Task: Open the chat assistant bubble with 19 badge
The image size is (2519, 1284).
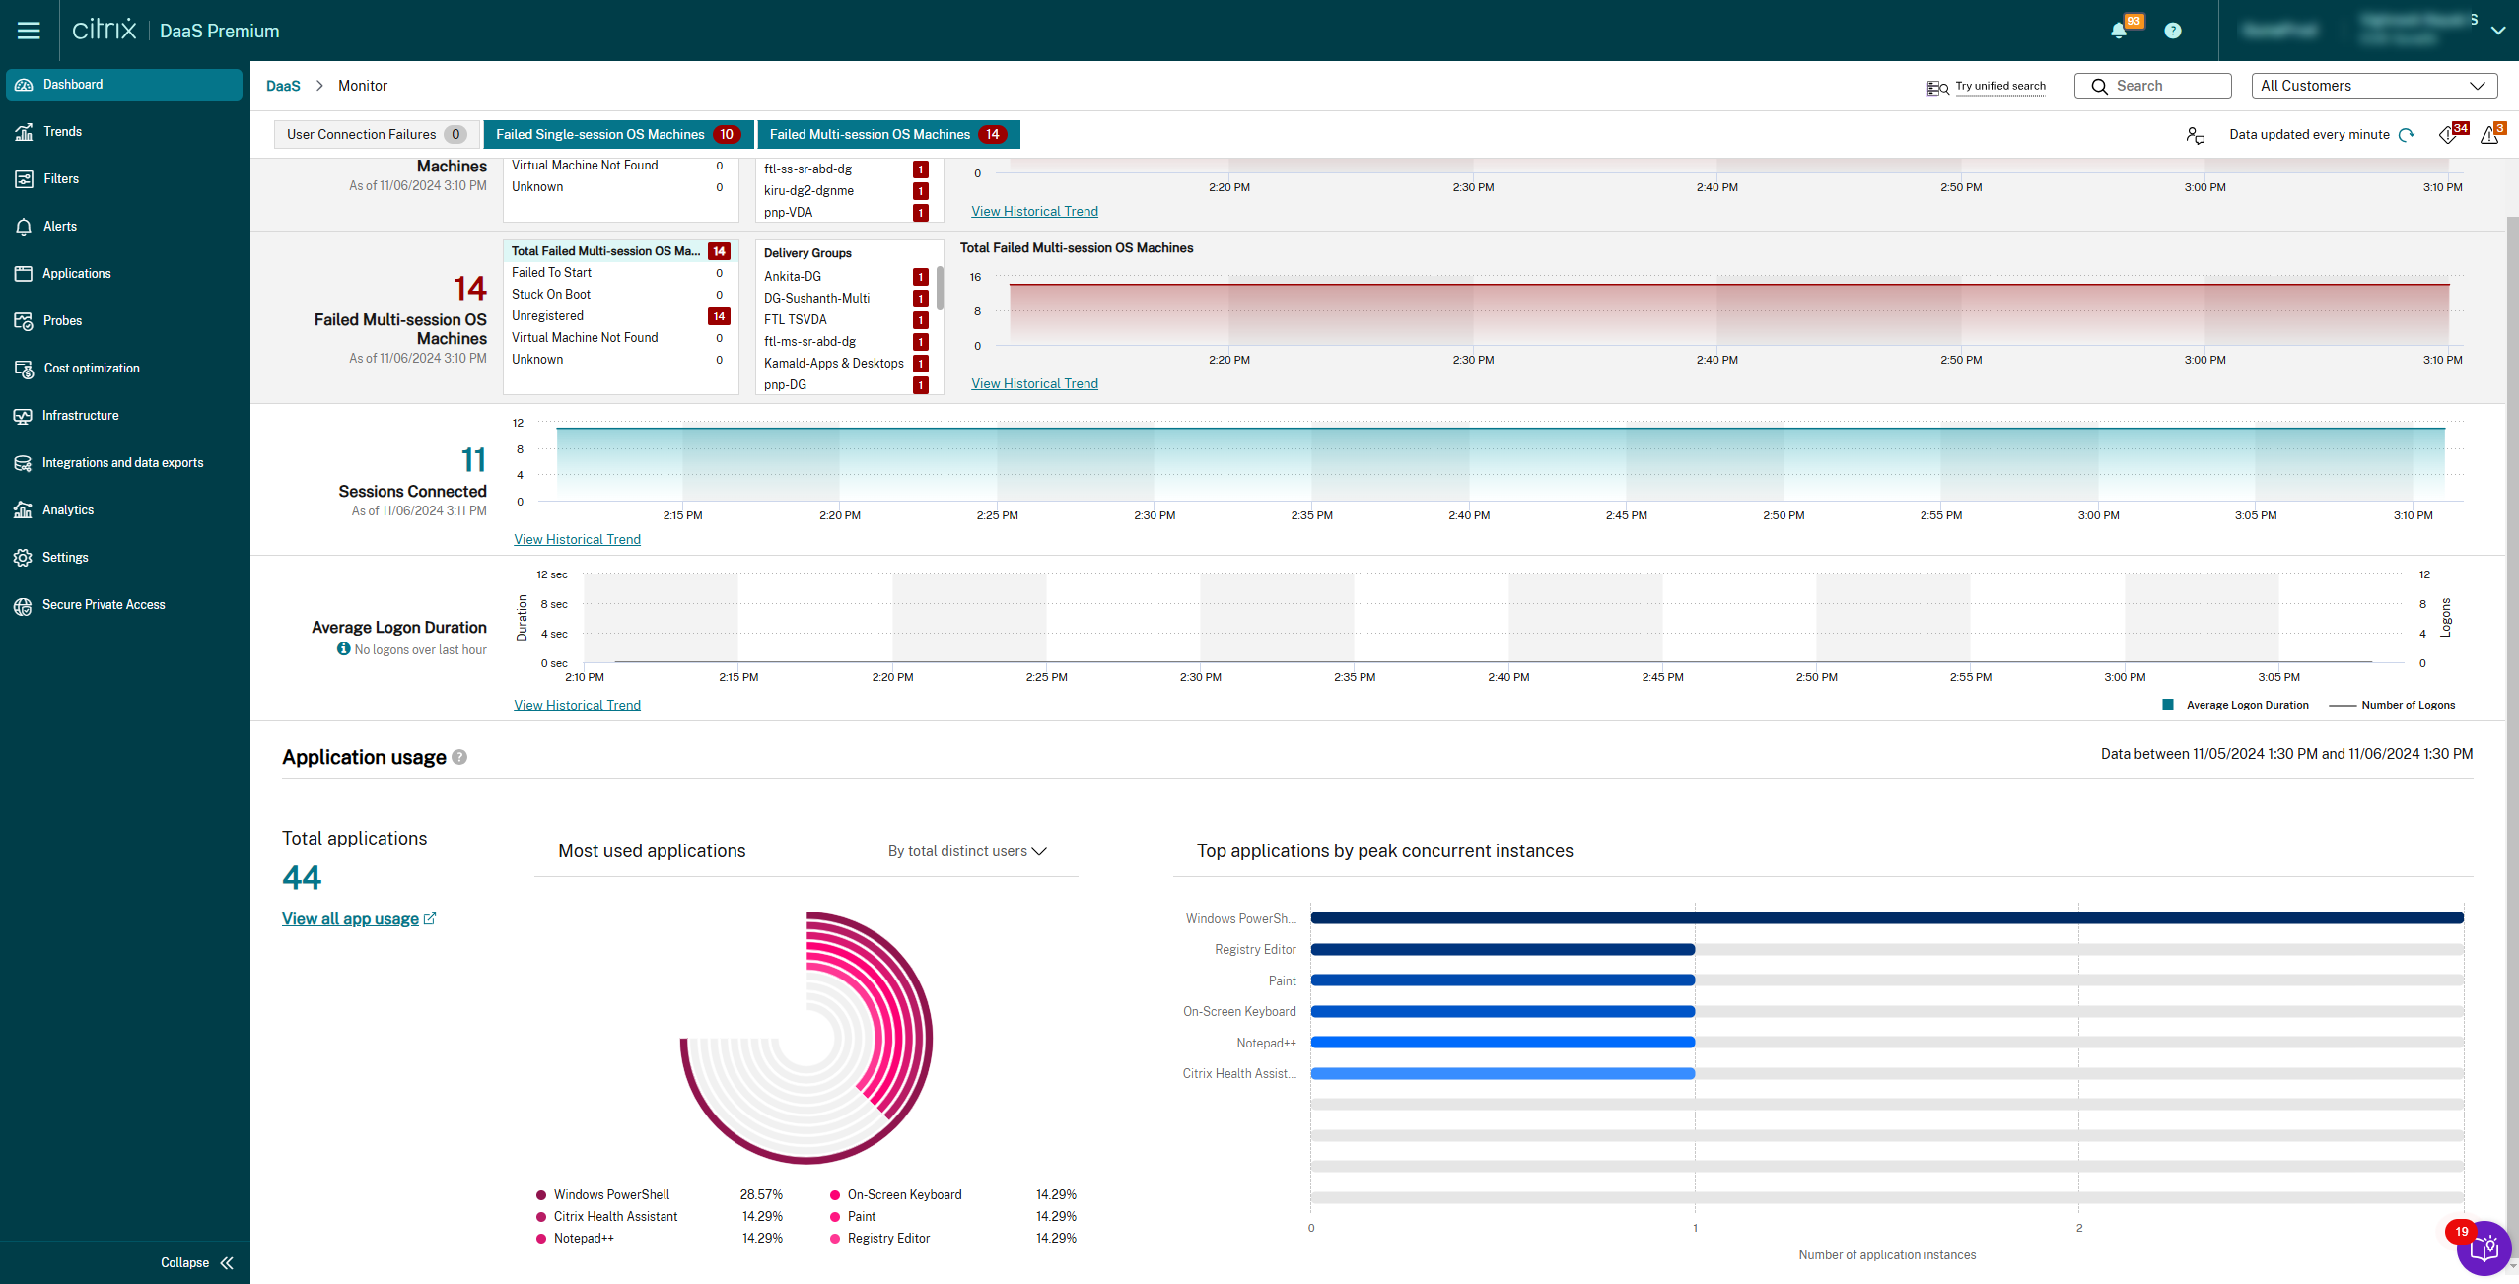Action: (2484, 1249)
